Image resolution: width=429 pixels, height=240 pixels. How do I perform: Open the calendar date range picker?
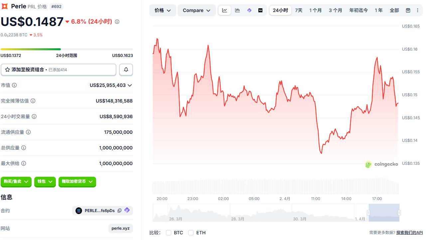pos(408,10)
